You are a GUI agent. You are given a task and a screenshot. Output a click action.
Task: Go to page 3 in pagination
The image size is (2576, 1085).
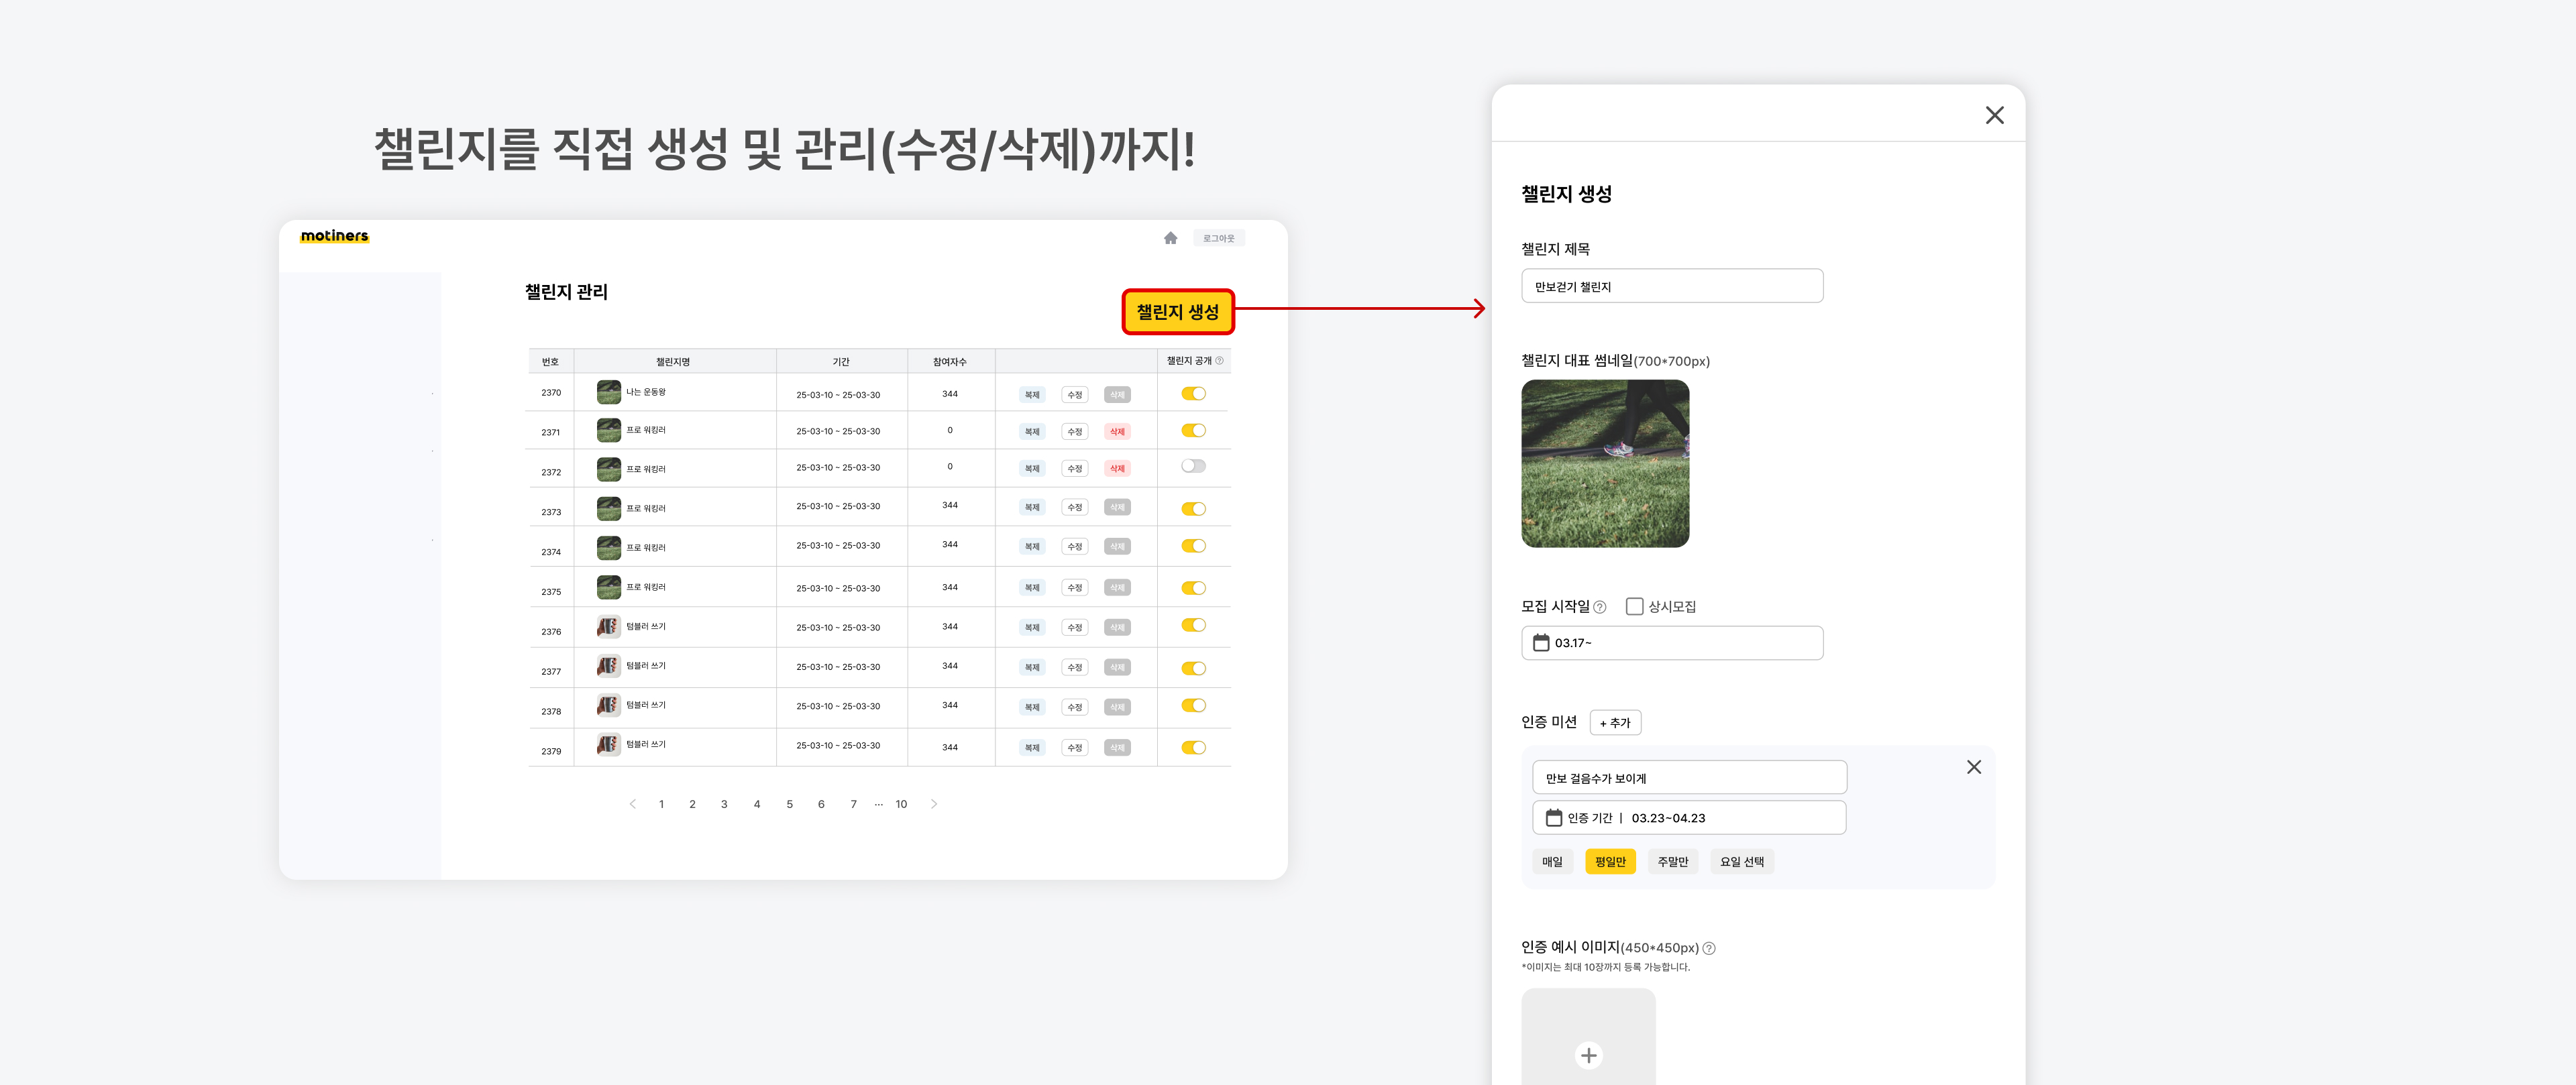[x=724, y=804]
